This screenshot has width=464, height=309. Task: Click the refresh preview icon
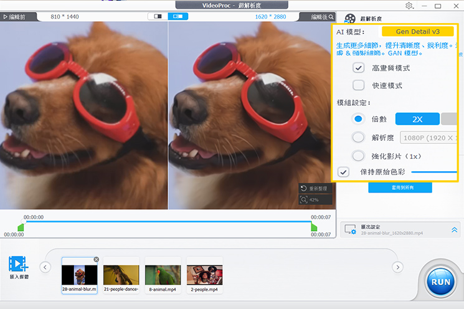coord(304,188)
